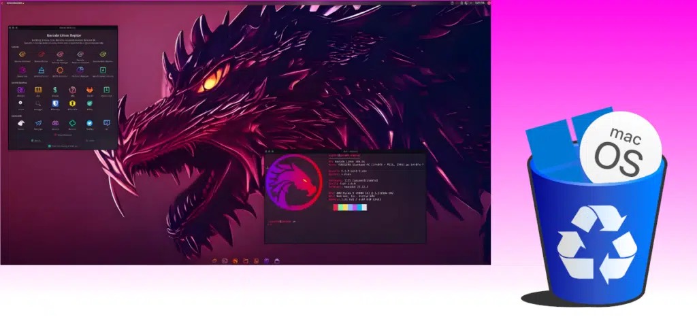Click the terminal prompt line at the bottom
This screenshot has height=319, width=697.
[x=282, y=221]
